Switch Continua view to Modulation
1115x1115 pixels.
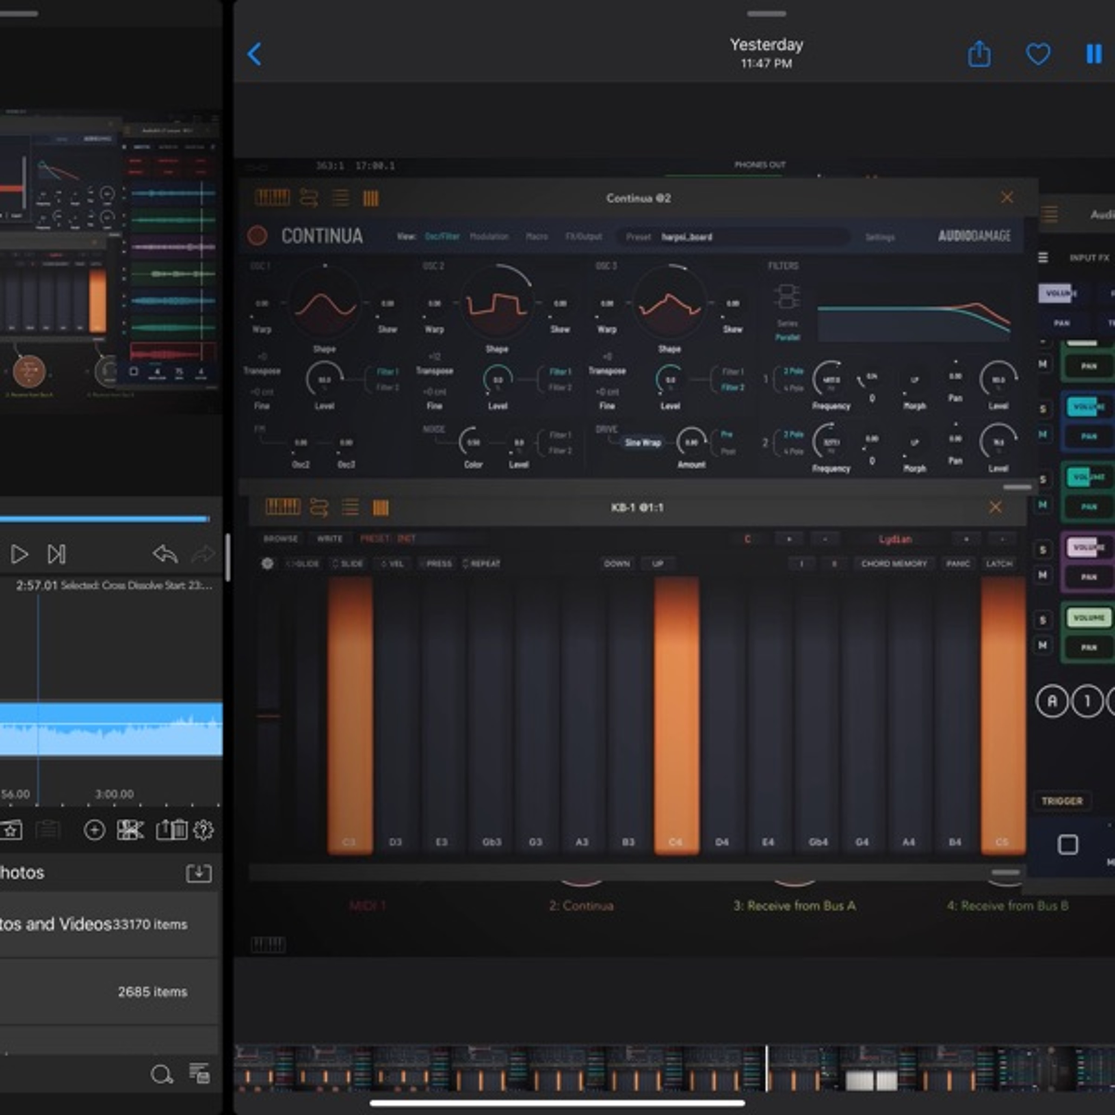(x=489, y=237)
